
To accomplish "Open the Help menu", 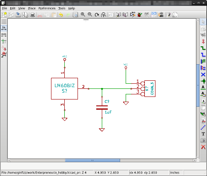I will click(72, 9).
